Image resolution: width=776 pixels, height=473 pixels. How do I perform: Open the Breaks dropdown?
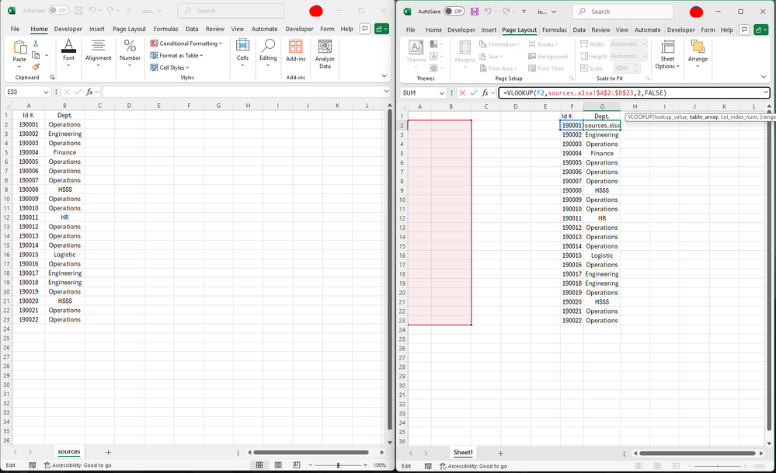(x=543, y=44)
